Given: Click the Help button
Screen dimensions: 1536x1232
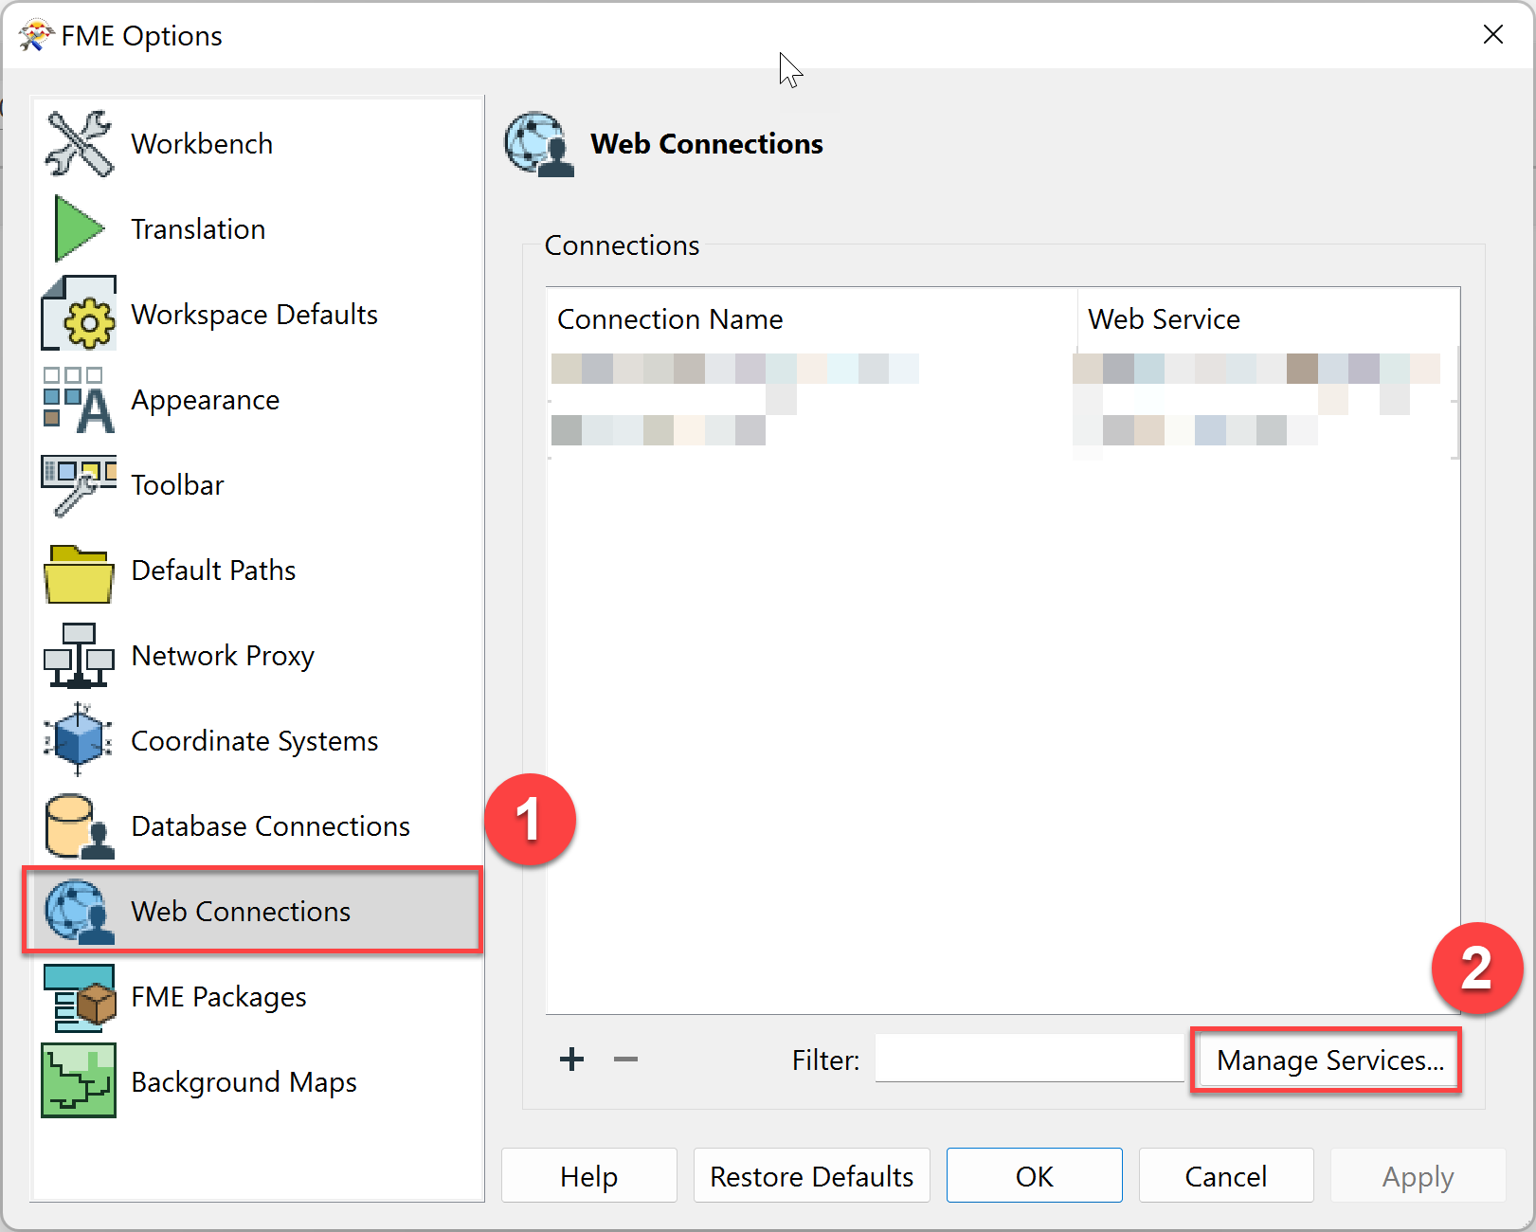Looking at the screenshot, I should coord(588,1176).
